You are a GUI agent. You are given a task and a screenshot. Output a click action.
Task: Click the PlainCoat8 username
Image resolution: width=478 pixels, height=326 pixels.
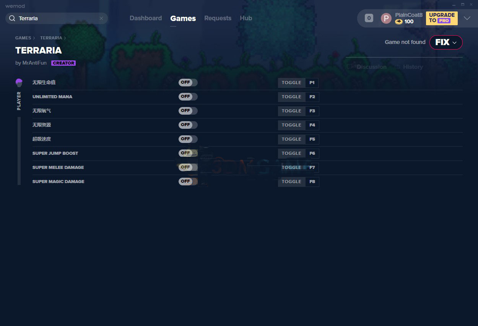tap(409, 15)
